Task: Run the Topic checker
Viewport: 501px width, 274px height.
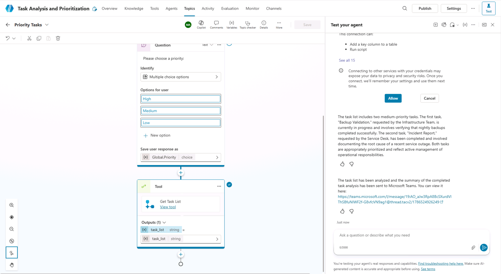Action: point(247,25)
